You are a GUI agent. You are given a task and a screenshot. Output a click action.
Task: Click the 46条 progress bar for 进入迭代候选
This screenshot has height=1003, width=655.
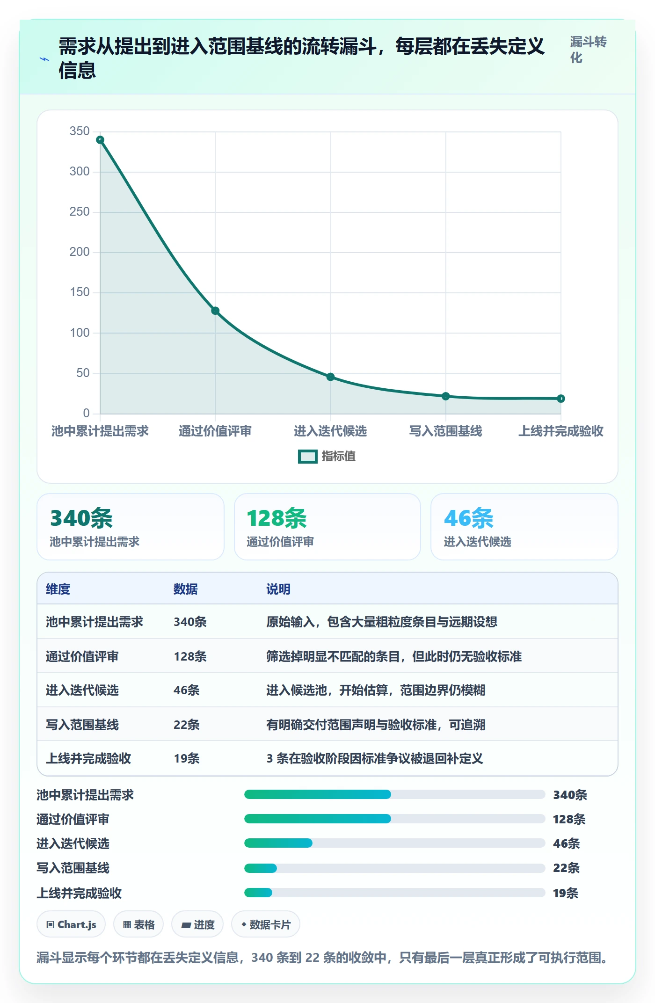(394, 843)
